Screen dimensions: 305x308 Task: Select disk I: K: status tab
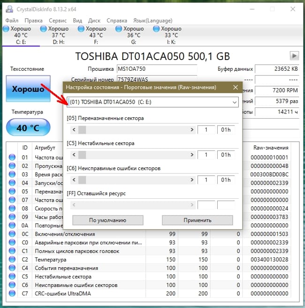(171, 35)
